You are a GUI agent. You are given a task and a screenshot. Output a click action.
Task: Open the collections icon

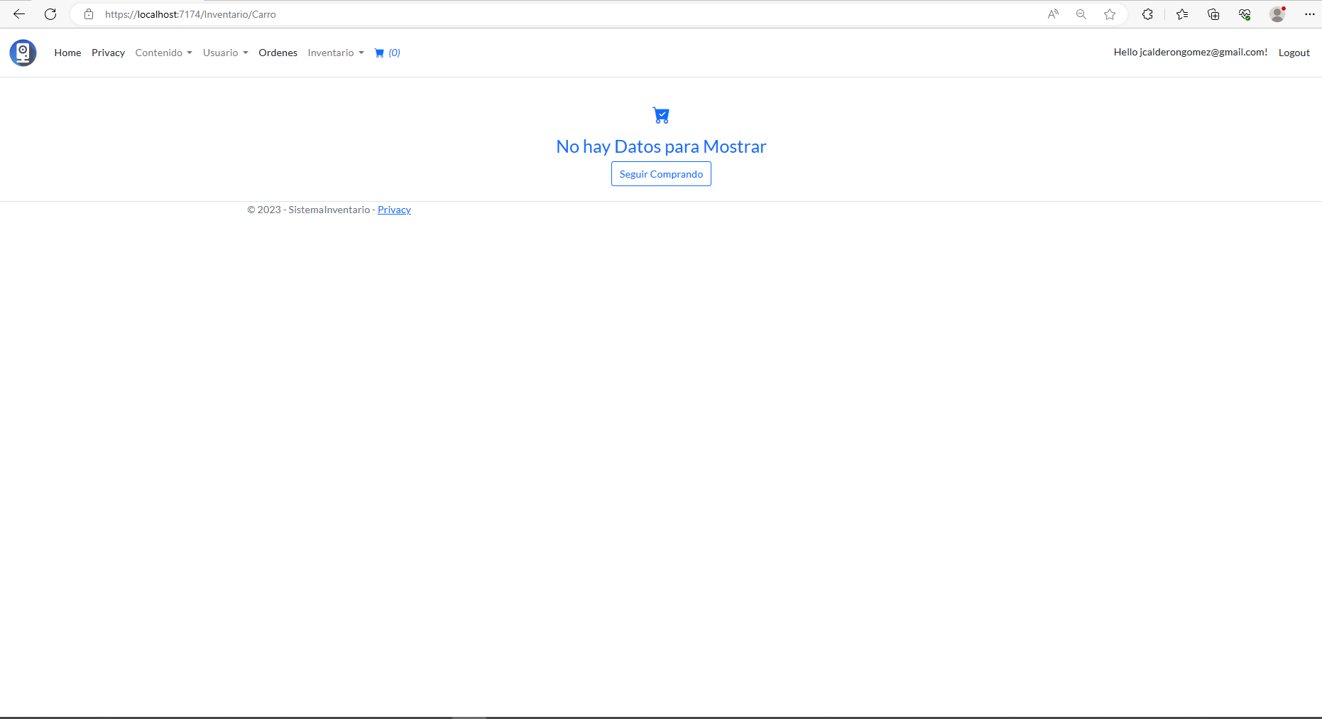(1213, 14)
